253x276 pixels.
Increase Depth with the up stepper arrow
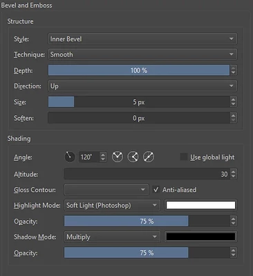[233, 68]
